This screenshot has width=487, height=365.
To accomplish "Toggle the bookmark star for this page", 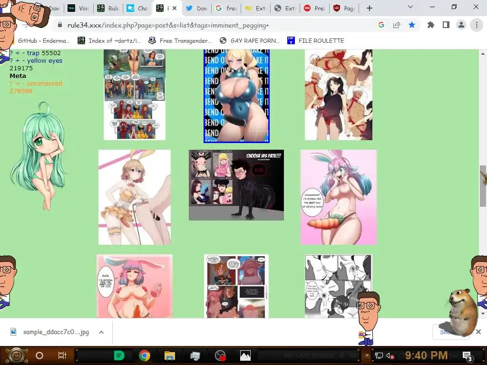I will pos(412,25).
